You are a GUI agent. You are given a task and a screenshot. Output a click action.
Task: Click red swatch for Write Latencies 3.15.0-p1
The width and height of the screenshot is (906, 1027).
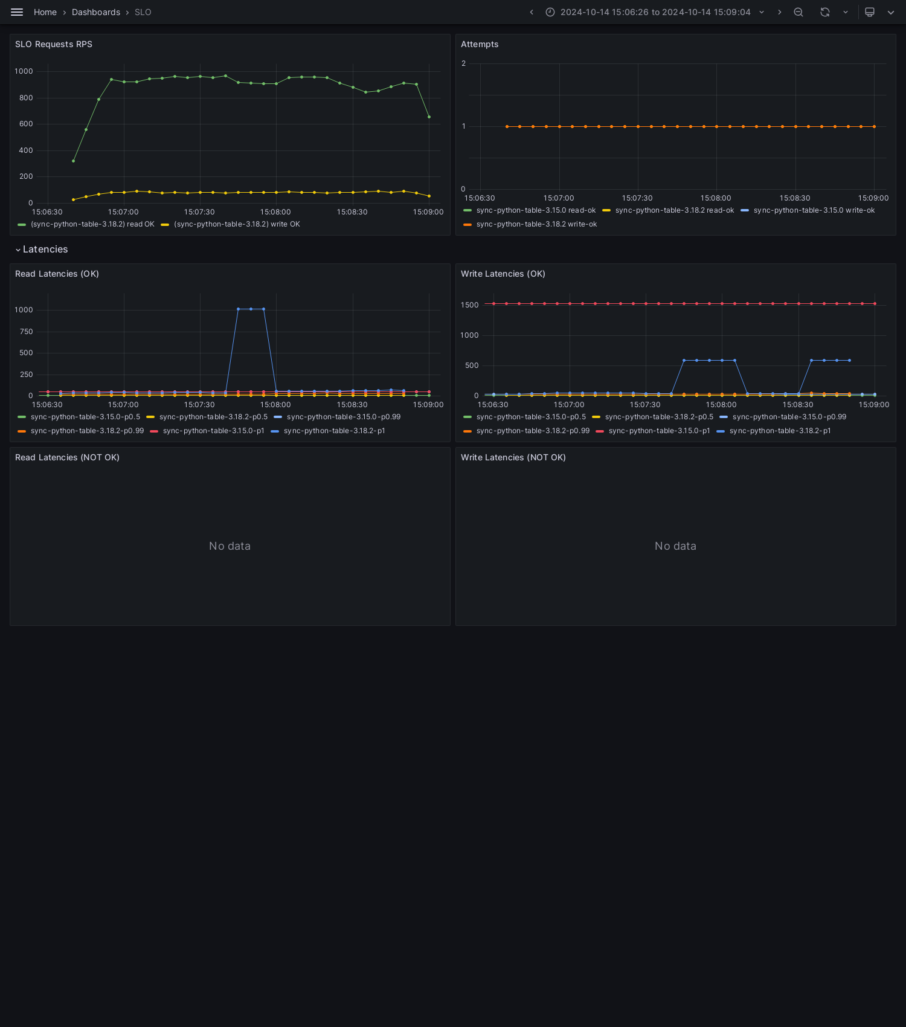click(x=600, y=431)
